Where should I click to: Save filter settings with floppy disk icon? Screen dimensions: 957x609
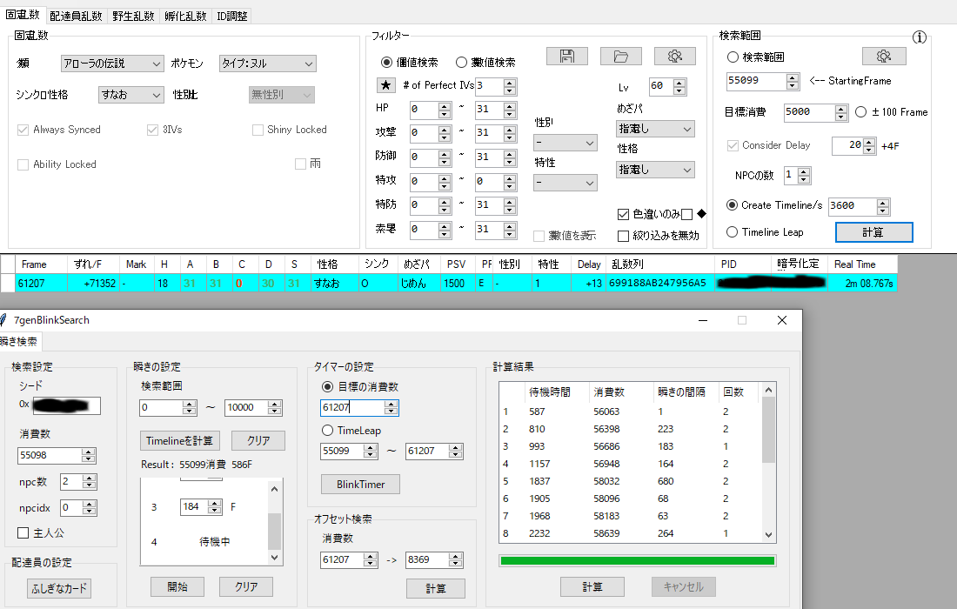pyautogui.click(x=567, y=57)
